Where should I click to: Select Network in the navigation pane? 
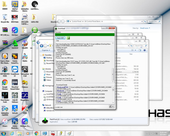47,105
